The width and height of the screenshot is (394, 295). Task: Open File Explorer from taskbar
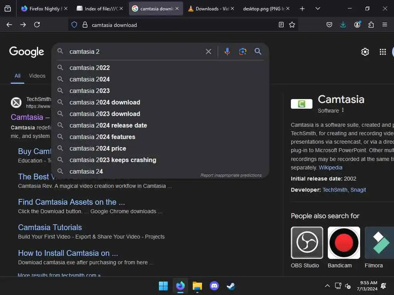tap(197, 286)
